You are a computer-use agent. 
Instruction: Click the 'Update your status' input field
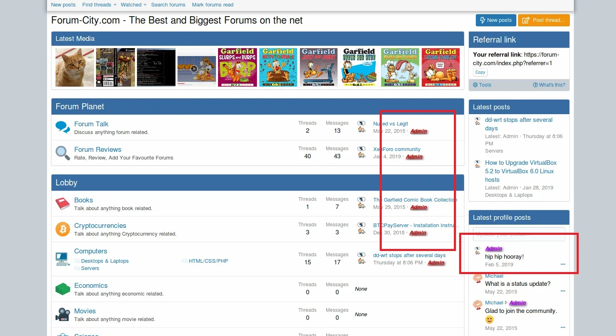click(519, 234)
